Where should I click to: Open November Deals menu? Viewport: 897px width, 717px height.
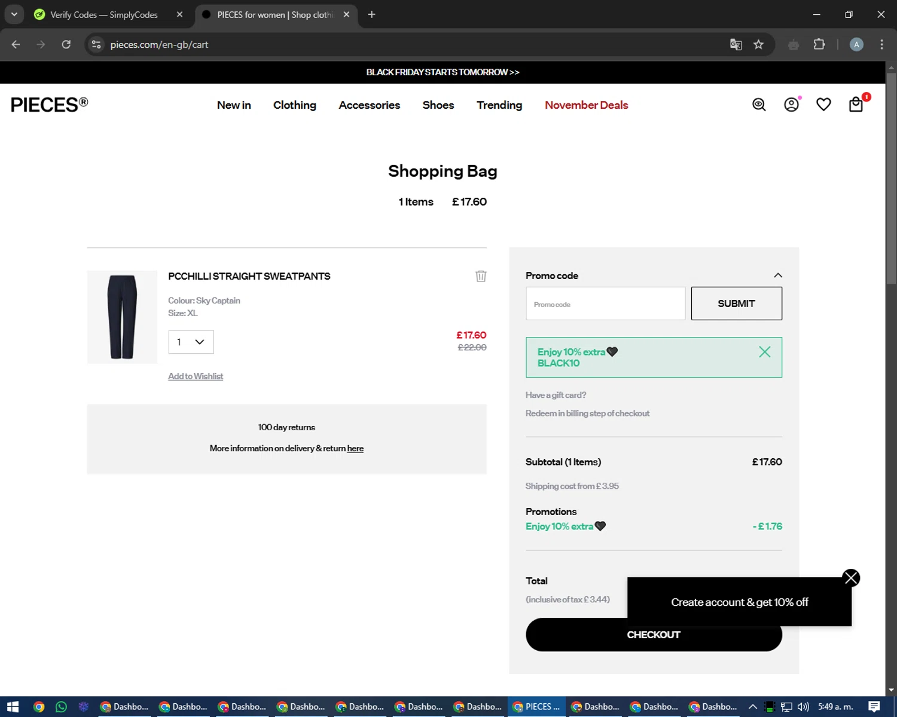click(586, 105)
